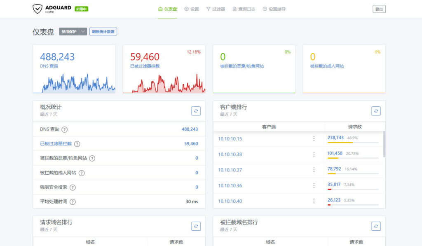The width and height of the screenshot is (422, 246).
Task: Refresh the 被拦截域名排行 panel
Action: (376, 226)
